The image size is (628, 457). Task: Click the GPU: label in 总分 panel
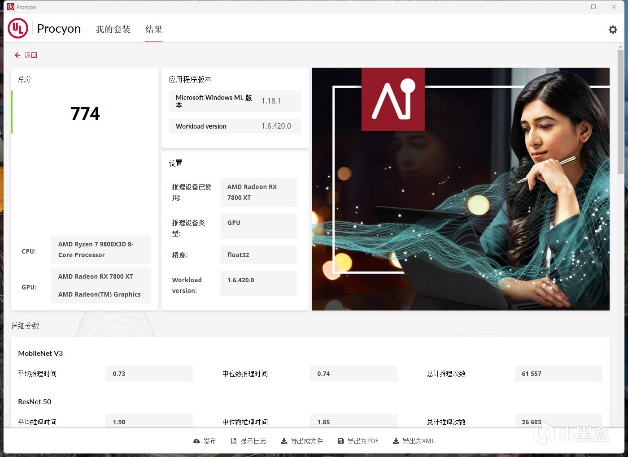point(29,287)
